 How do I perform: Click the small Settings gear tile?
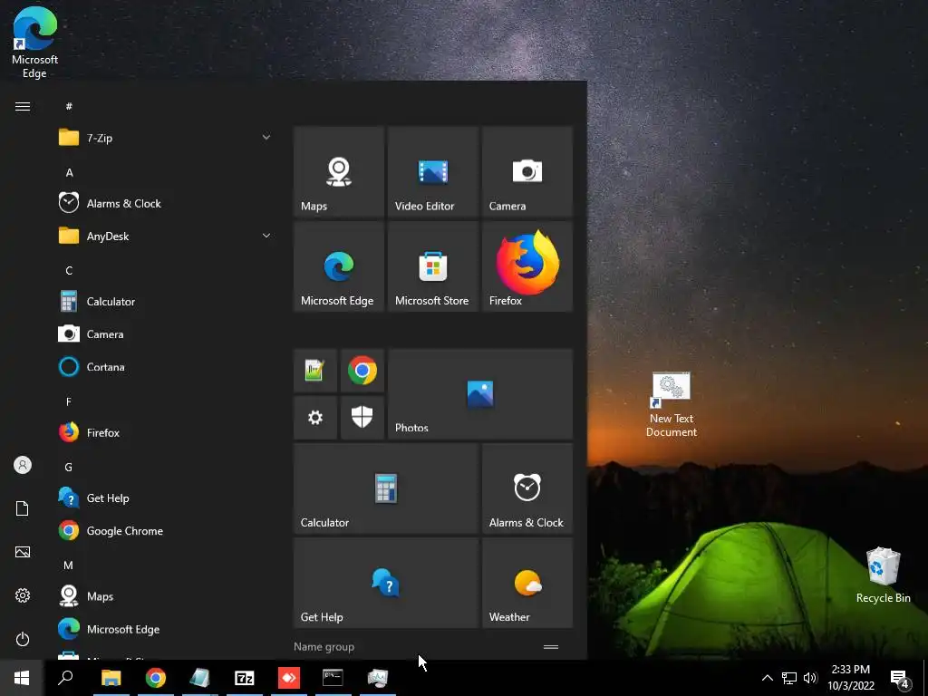[x=315, y=418]
